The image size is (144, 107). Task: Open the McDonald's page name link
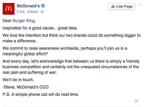(28, 6)
